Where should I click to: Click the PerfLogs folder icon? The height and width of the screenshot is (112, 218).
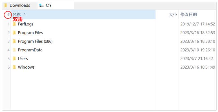[14, 24]
